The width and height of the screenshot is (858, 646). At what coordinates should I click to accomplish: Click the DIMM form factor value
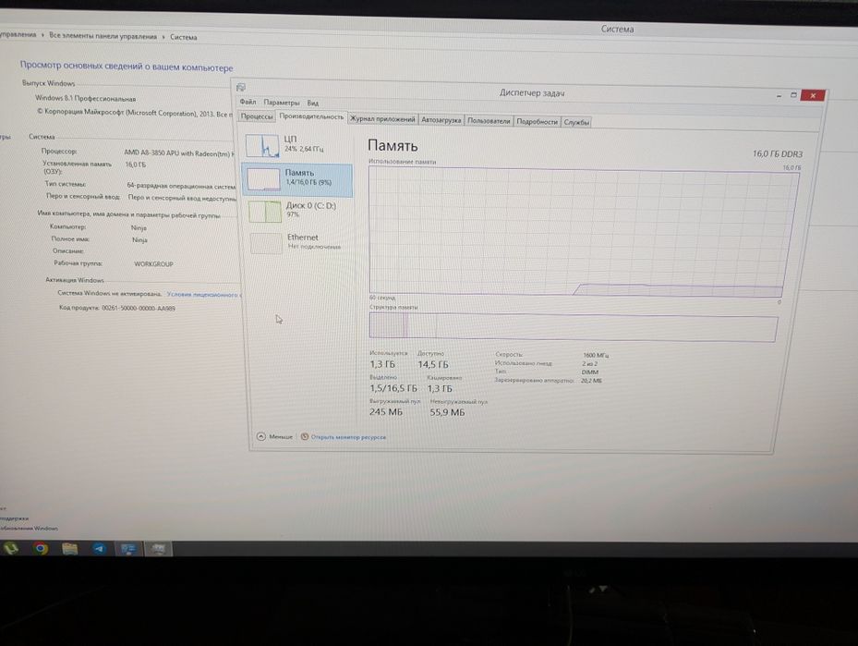[590, 372]
